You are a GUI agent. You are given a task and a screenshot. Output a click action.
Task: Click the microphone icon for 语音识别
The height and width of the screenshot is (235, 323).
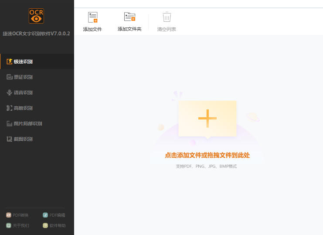coord(9,93)
